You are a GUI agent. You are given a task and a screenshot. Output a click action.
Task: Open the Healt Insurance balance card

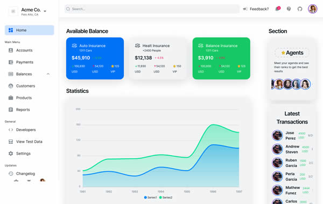click(158, 59)
